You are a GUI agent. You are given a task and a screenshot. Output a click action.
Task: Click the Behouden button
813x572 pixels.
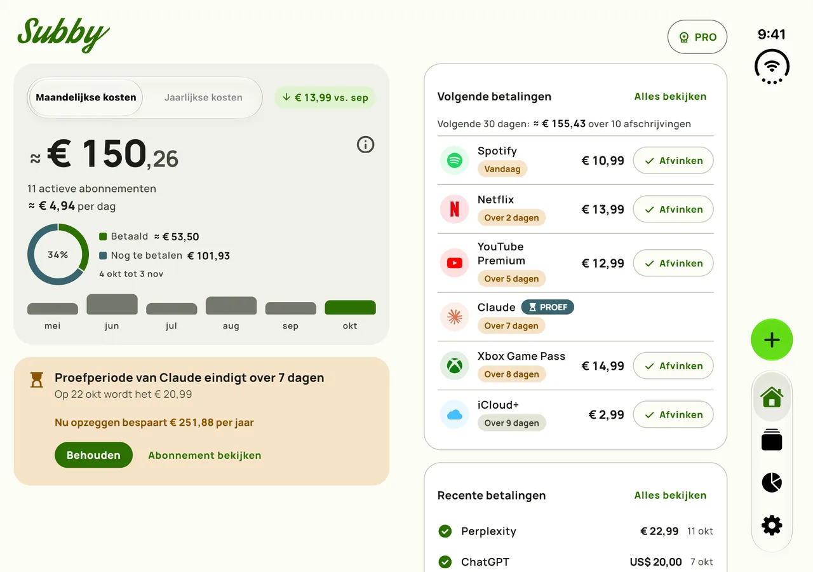(93, 455)
